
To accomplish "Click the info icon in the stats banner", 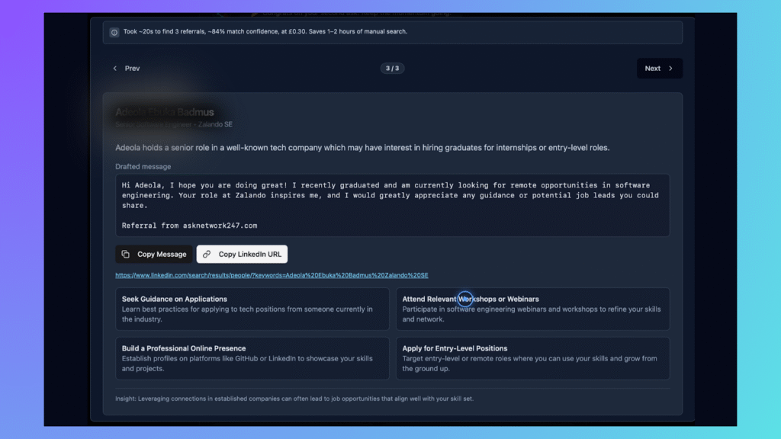I will click(x=114, y=32).
